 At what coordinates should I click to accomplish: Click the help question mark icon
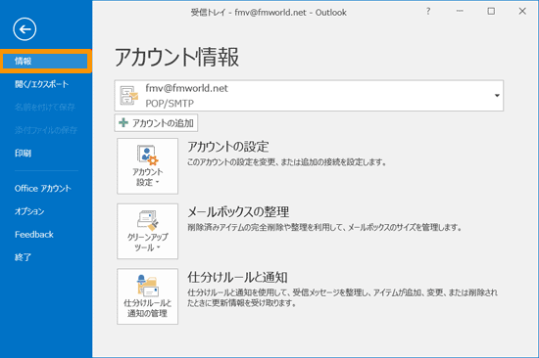click(x=428, y=12)
